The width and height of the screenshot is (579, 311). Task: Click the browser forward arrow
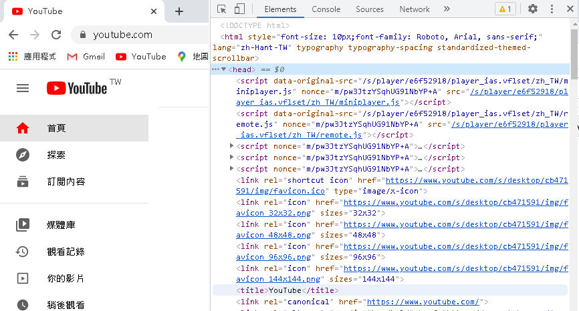[x=35, y=35]
